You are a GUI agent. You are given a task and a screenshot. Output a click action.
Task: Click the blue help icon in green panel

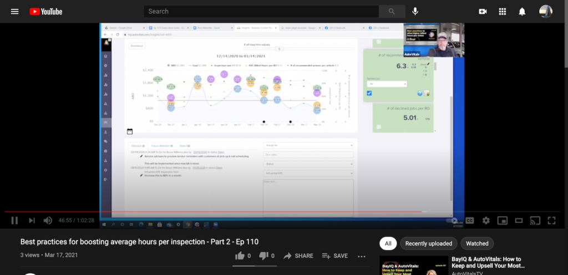pos(420,93)
